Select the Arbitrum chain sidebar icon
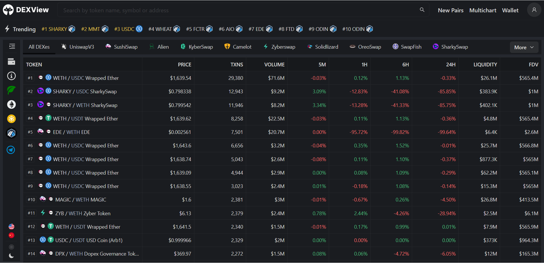544x263 pixels. [11, 133]
